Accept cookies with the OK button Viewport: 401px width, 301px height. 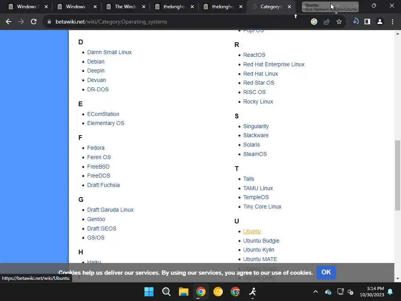(x=326, y=272)
